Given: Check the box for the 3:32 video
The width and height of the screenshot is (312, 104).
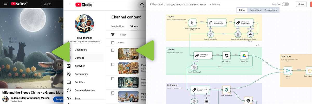Looking at the screenshot, I should coord(113,79).
